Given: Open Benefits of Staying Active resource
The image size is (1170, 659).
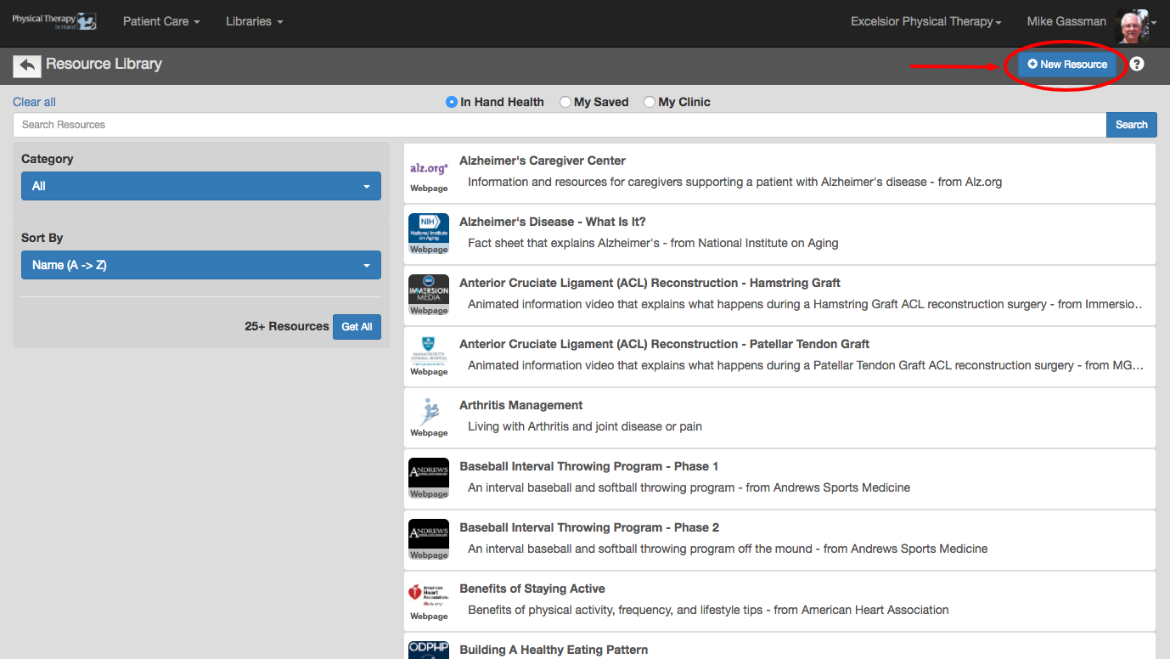Looking at the screenshot, I should (532, 589).
